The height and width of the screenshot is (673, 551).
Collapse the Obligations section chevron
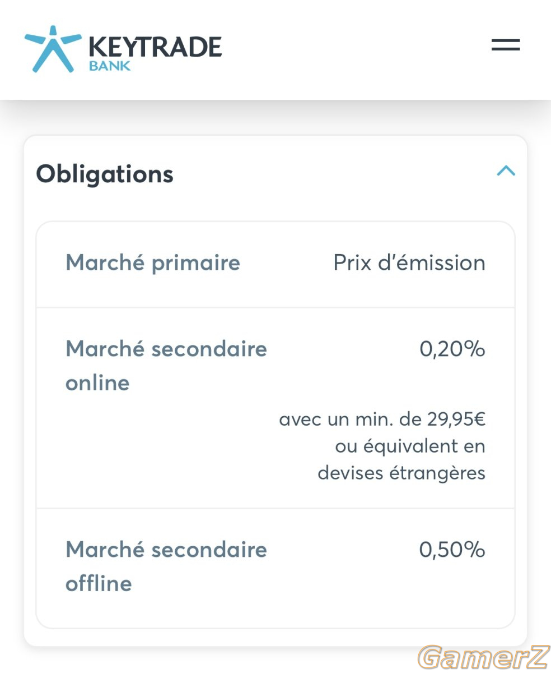[506, 170]
